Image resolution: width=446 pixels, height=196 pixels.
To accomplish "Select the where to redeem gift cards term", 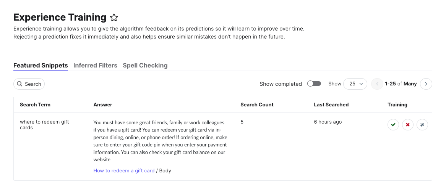I will [44, 125].
